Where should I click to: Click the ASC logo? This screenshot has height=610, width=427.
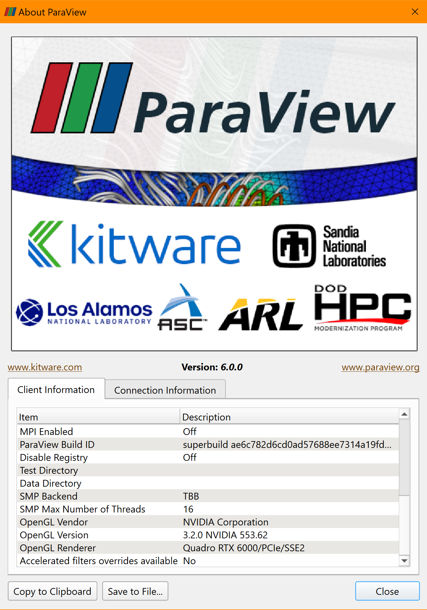(182, 308)
